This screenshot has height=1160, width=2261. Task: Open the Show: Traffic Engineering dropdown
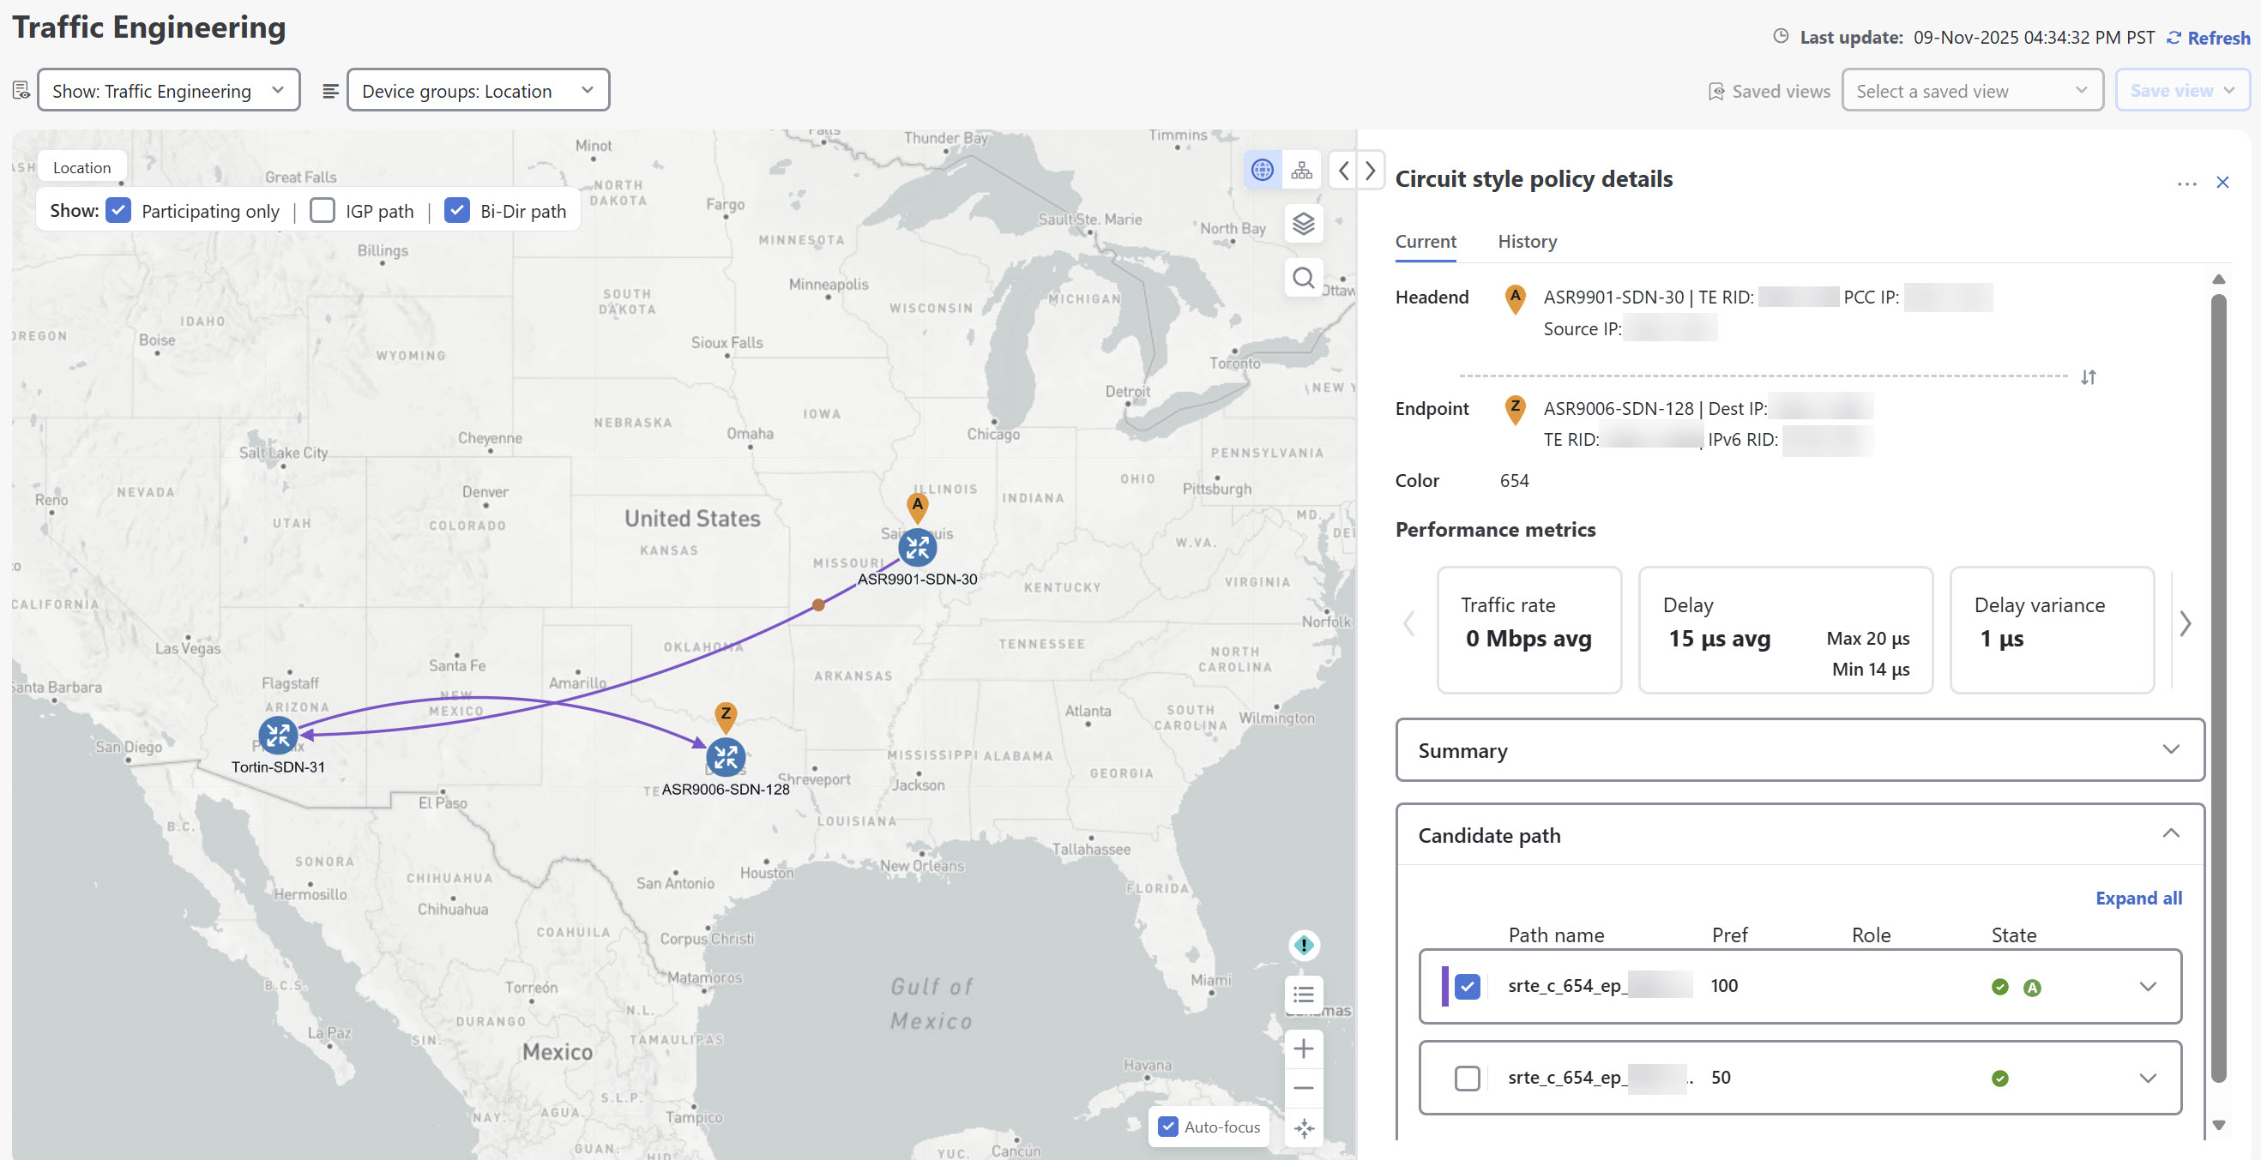click(x=168, y=90)
